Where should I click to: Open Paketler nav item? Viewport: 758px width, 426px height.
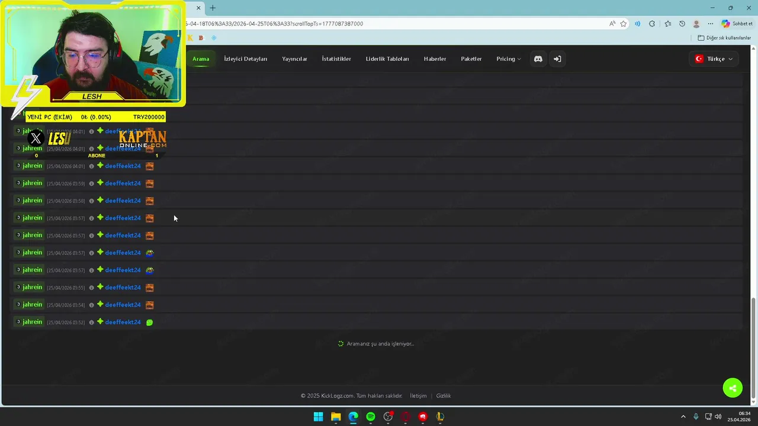pos(471,59)
